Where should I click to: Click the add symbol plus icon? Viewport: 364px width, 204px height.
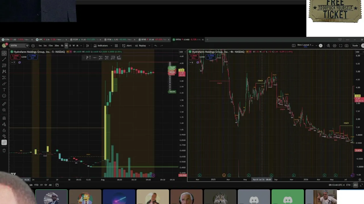point(33,46)
